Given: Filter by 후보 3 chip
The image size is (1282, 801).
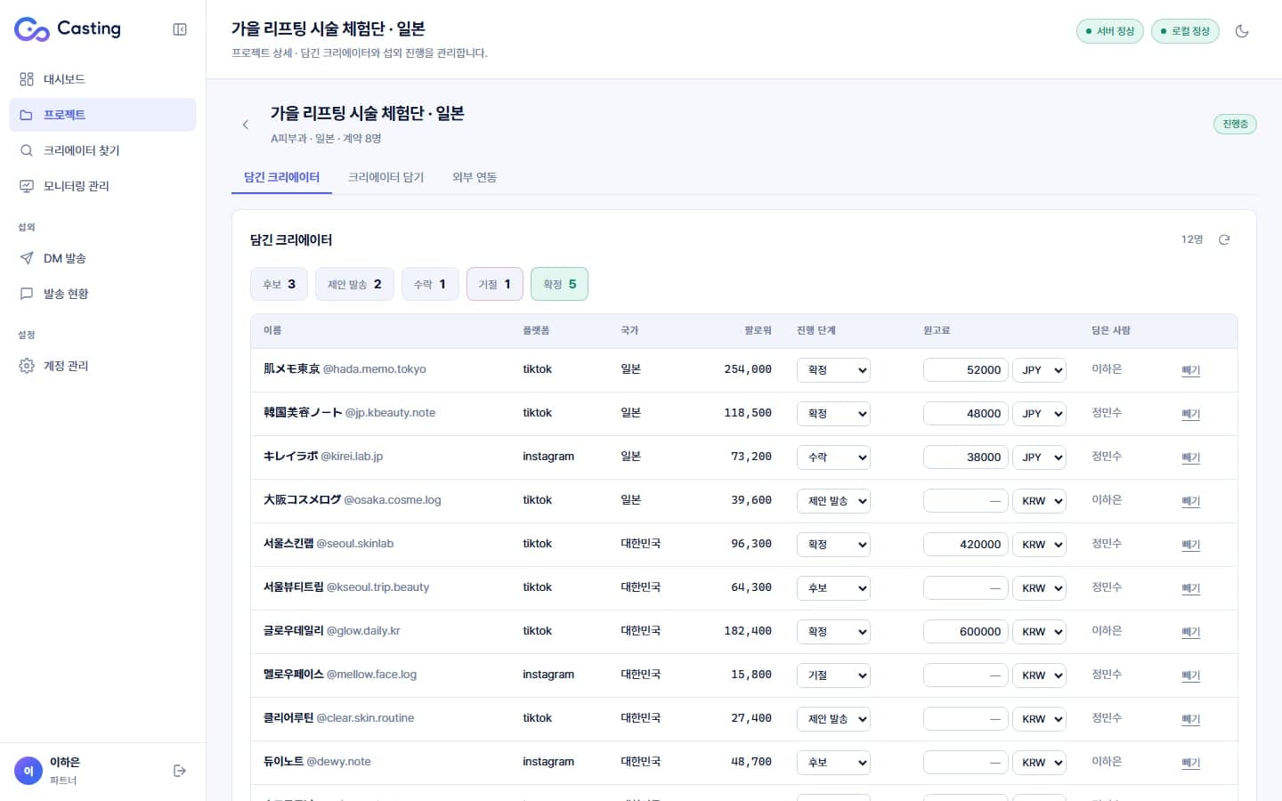Looking at the screenshot, I should [279, 284].
